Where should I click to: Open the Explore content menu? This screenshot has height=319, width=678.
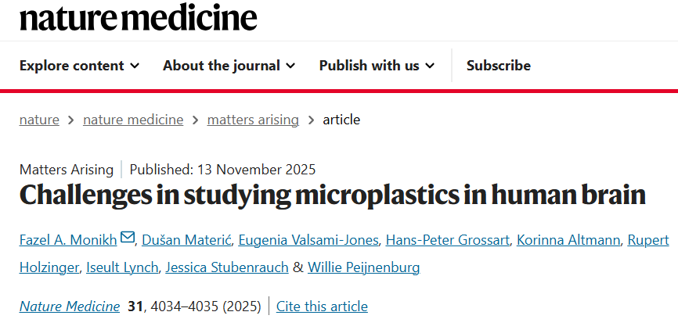click(72, 66)
